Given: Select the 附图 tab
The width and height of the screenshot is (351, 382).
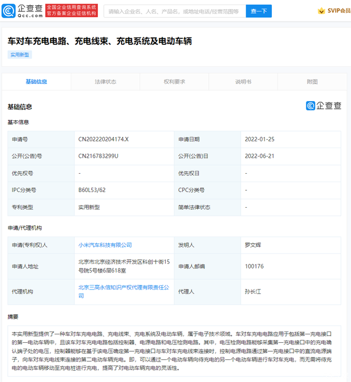Looking at the screenshot, I should (x=312, y=82).
